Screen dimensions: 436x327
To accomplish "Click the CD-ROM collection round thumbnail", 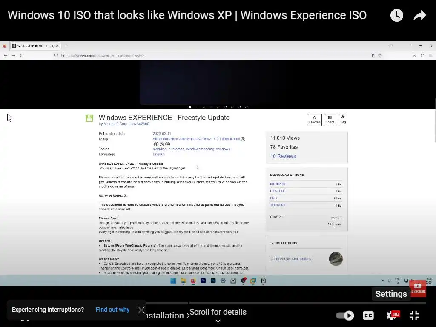I will (x=336, y=259).
